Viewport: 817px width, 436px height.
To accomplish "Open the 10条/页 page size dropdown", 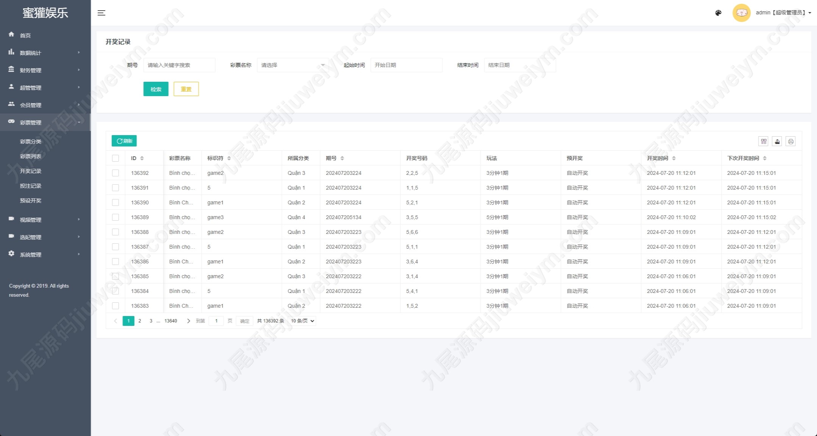I will 302,321.
